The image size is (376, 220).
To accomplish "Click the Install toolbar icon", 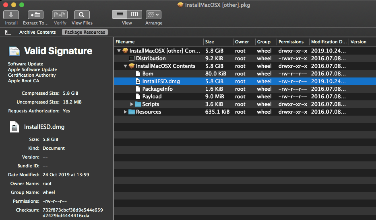I will click(11, 15).
